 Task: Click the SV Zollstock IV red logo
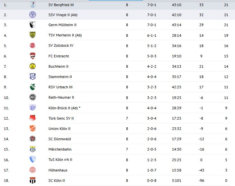[32, 45]
